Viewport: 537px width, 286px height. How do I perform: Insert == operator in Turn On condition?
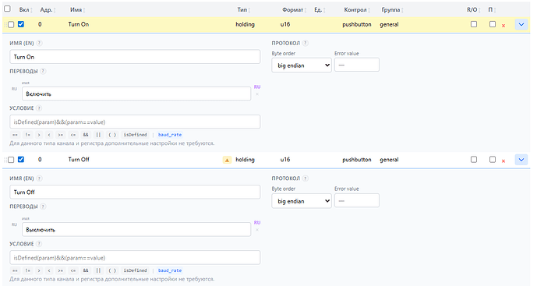(x=15, y=135)
